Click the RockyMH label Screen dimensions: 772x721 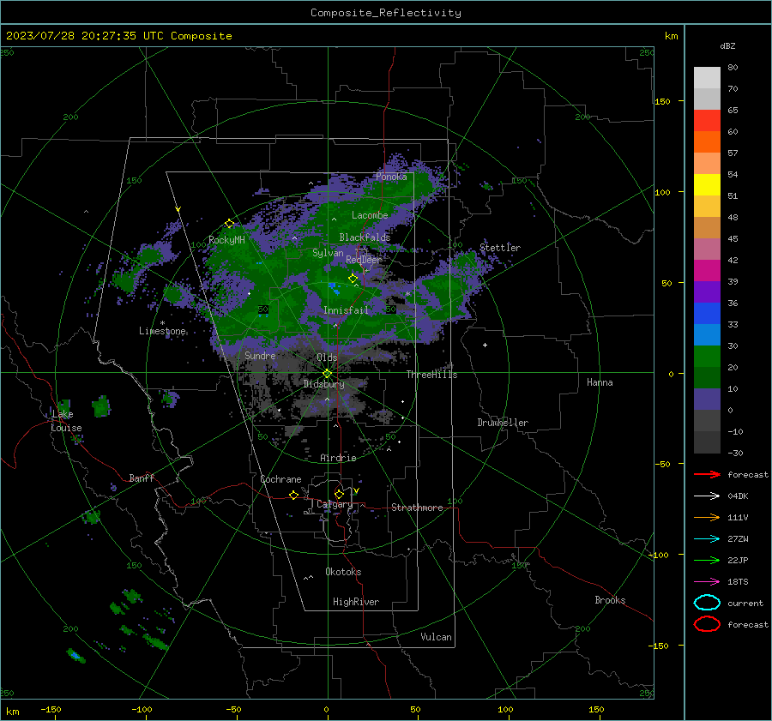pos(227,240)
